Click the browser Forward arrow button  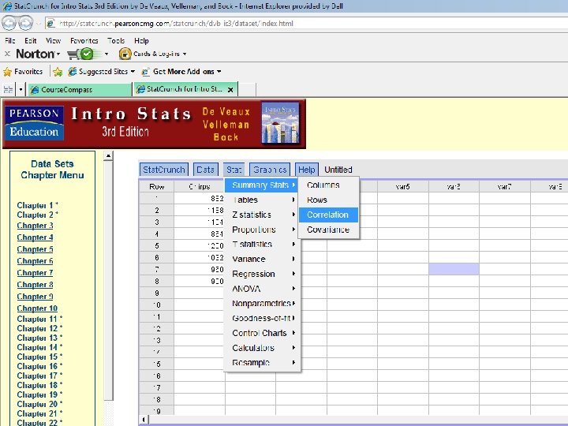26,23
